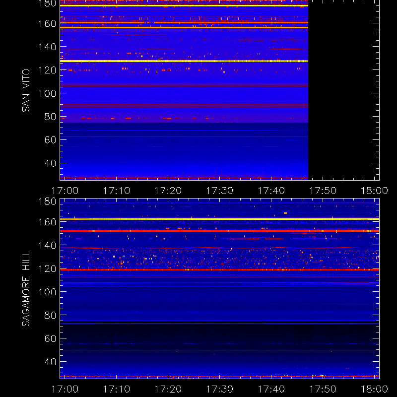
Task: Select the 100 tick label on San Vito plot
Action: point(47,93)
